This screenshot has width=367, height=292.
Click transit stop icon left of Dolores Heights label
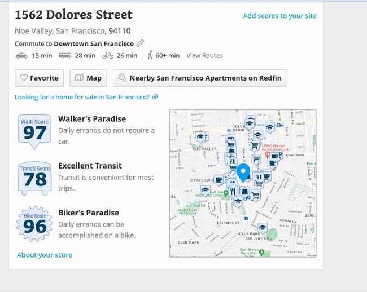229,131
